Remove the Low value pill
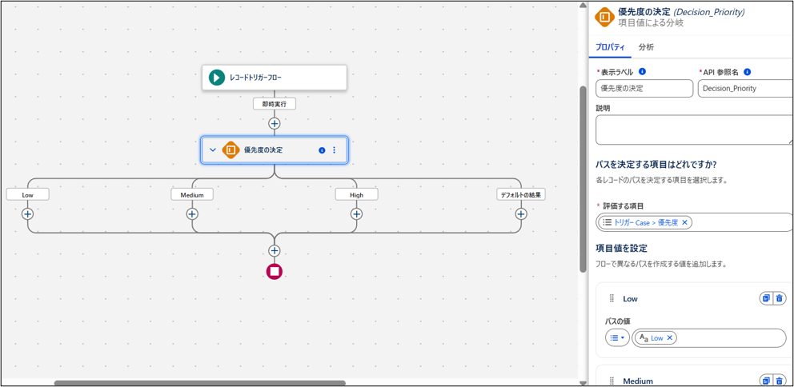The height and width of the screenshot is (387, 794). 669,338
